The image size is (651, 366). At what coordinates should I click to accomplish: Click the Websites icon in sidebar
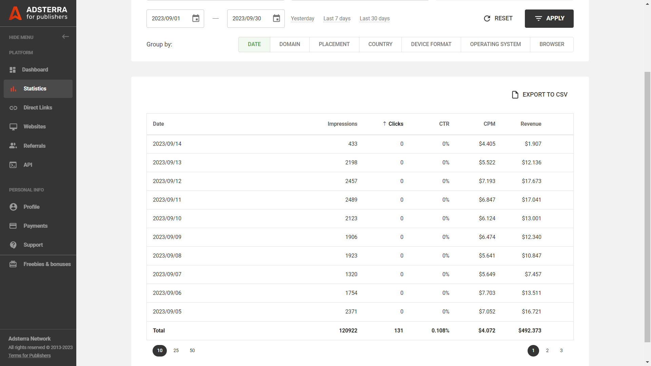click(x=14, y=126)
